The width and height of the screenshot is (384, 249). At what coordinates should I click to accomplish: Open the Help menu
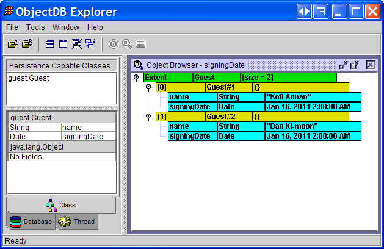95,27
